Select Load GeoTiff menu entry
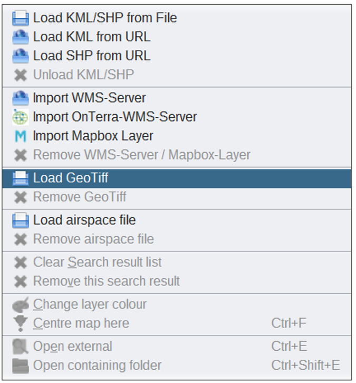Screen dimensions: 356x383 tap(177, 179)
